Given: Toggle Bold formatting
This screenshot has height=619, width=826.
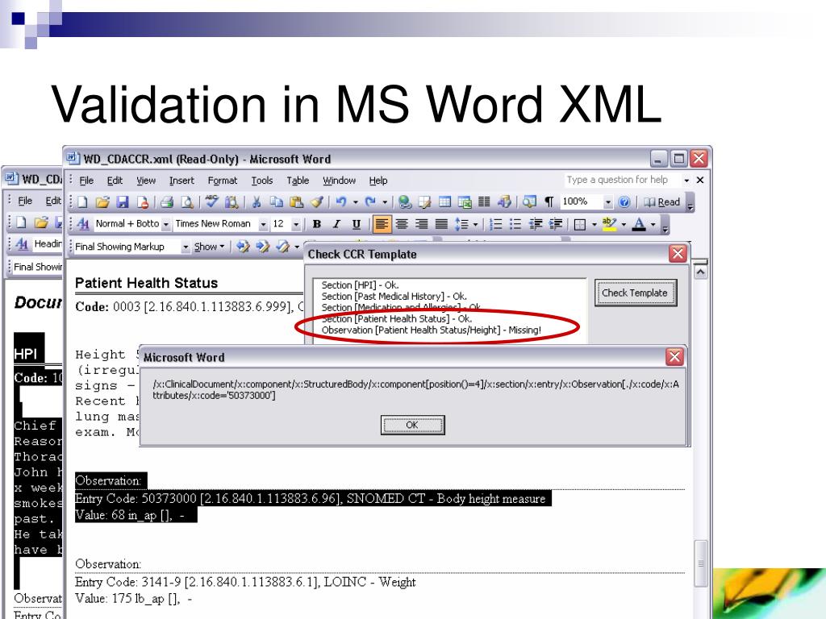Looking at the screenshot, I should 316,224.
